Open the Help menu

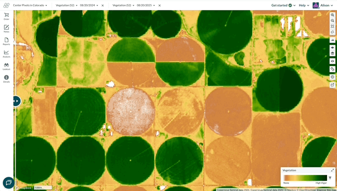tap(304, 5)
